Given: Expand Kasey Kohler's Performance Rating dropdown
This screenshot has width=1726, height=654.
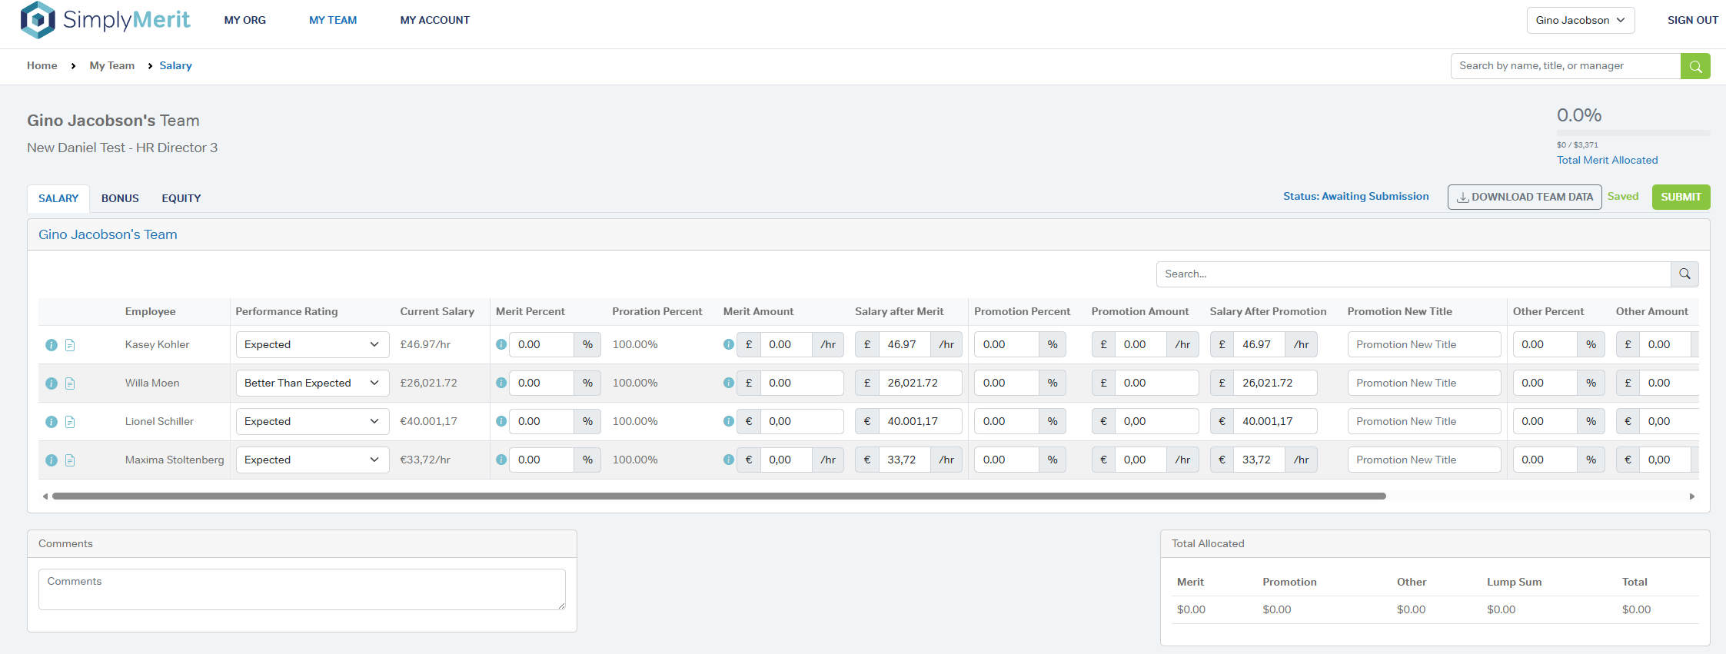Looking at the screenshot, I should (x=312, y=344).
